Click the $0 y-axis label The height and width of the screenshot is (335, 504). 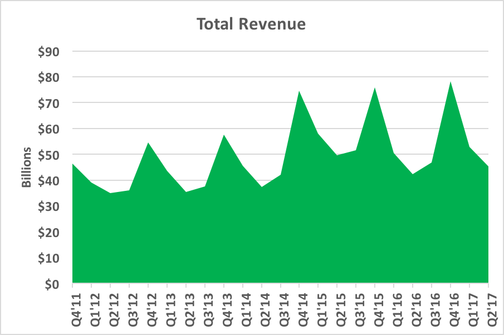click(x=51, y=284)
